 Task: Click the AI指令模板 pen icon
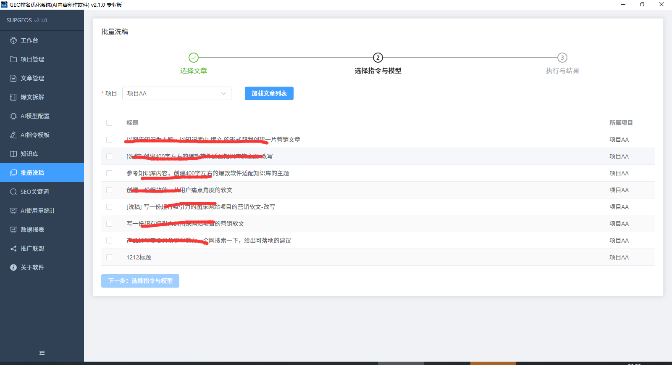[x=13, y=135]
